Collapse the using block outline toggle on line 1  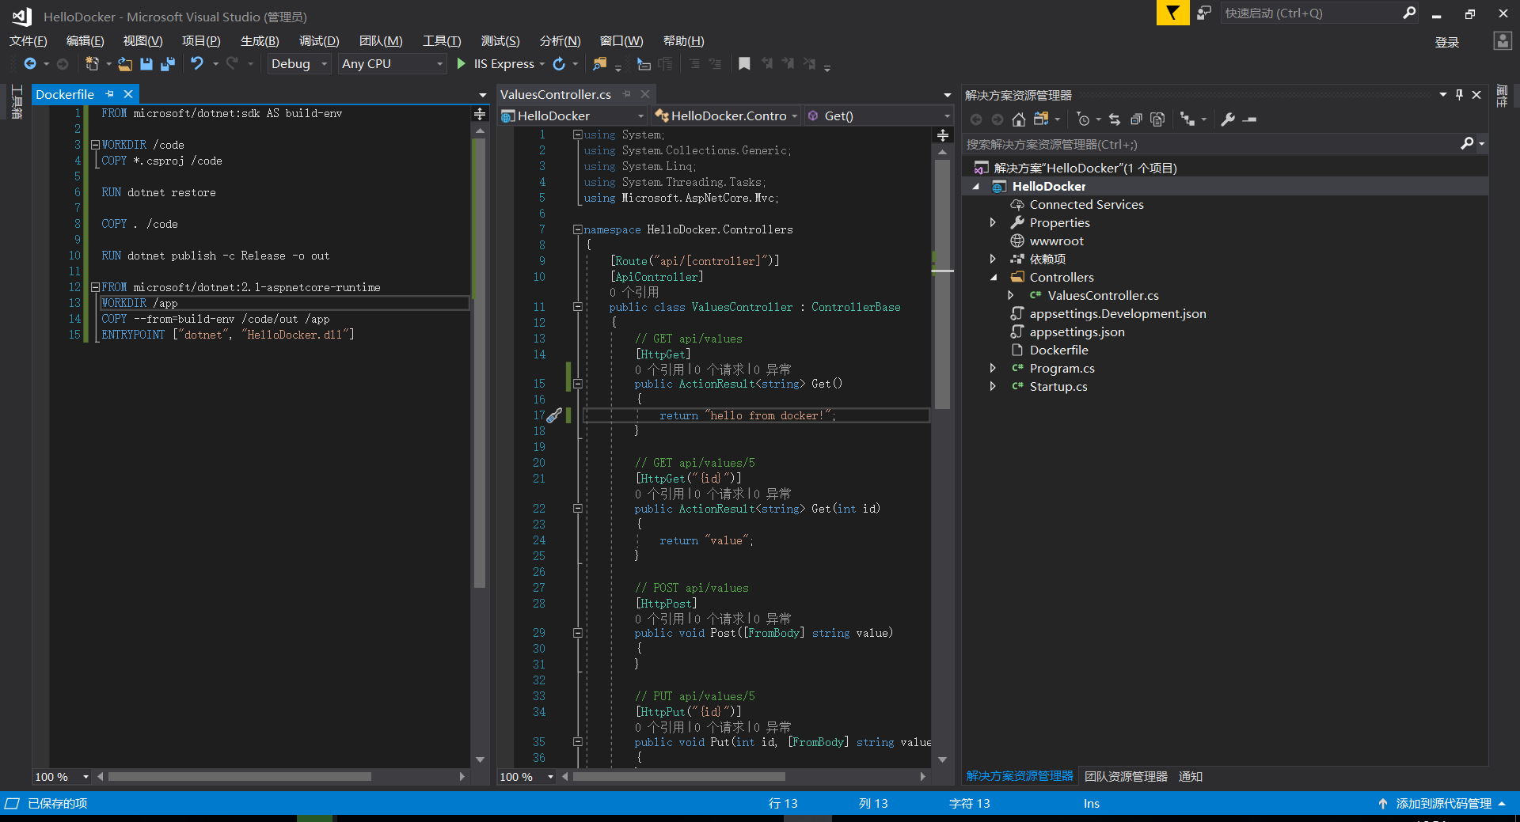pyautogui.click(x=578, y=134)
